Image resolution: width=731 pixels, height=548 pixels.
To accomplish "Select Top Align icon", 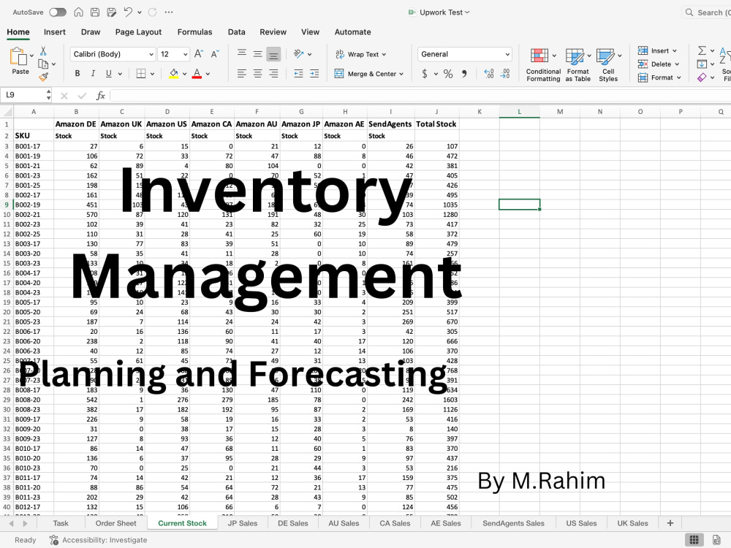I will [241, 53].
